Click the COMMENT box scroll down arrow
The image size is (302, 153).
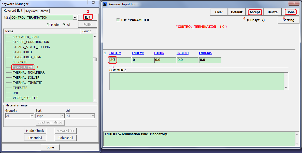pyautogui.click(x=286, y=88)
